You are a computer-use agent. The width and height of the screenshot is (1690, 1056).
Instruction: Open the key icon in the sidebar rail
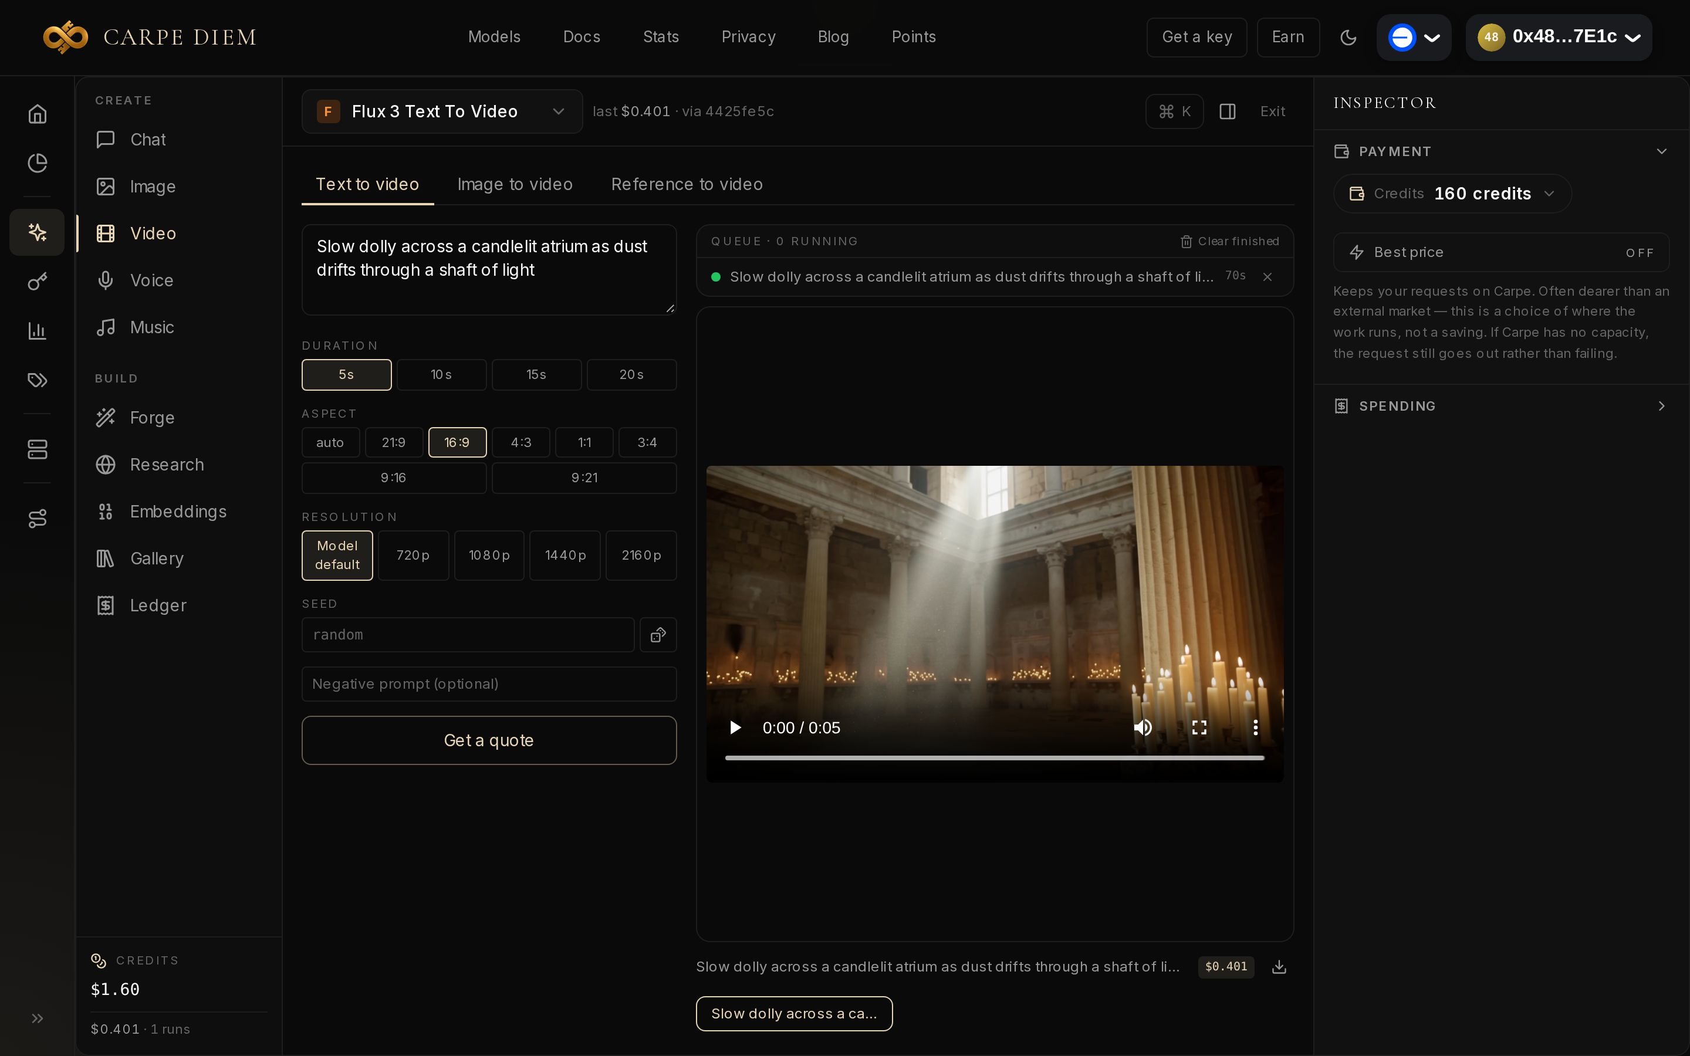pos(37,282)
